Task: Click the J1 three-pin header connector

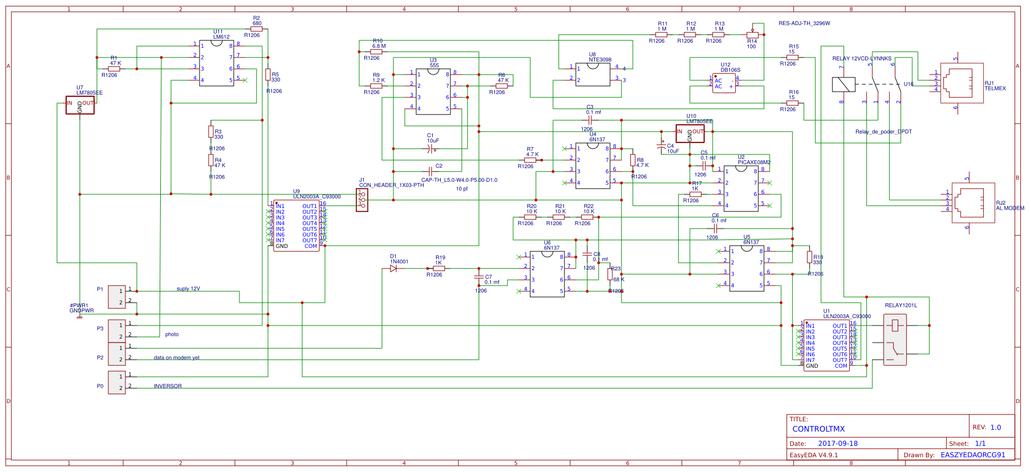Action: [x=362, y=200]
